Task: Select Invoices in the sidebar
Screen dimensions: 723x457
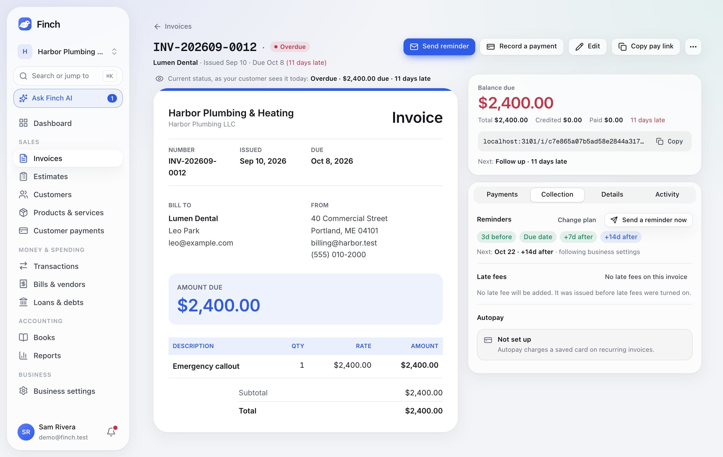Action: pos(68,158)
